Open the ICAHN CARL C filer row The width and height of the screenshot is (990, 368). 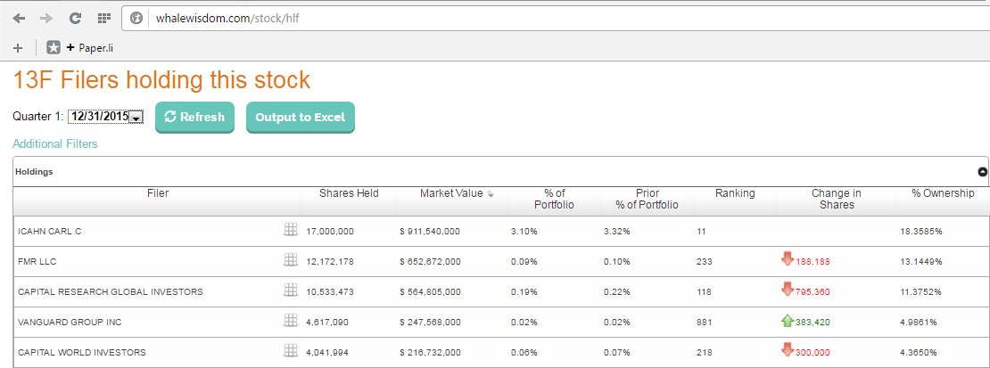50,232
